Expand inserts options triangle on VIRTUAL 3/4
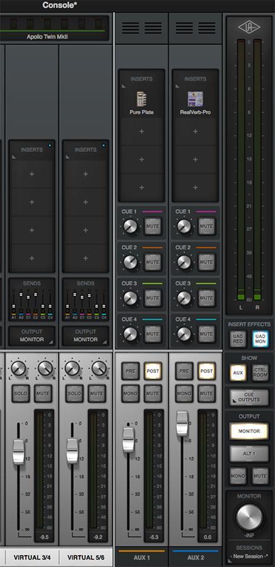275x567 pixels. pyautogui.click(x=14, y=157)
